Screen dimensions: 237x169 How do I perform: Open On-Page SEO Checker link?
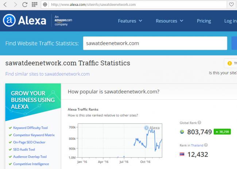pos(29,142)
